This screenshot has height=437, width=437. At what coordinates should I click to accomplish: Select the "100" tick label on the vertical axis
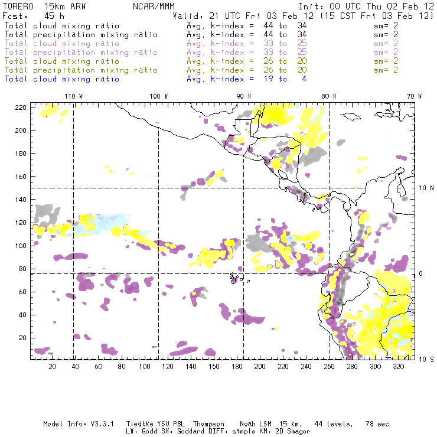21,246
